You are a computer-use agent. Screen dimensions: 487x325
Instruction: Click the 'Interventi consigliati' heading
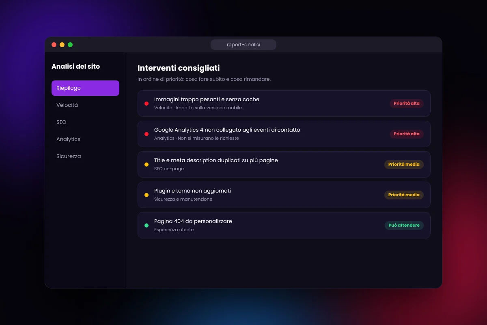[x=179, y=68]
